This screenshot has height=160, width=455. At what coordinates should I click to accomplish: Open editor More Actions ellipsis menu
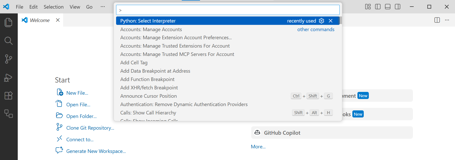(x=447, y=20)
